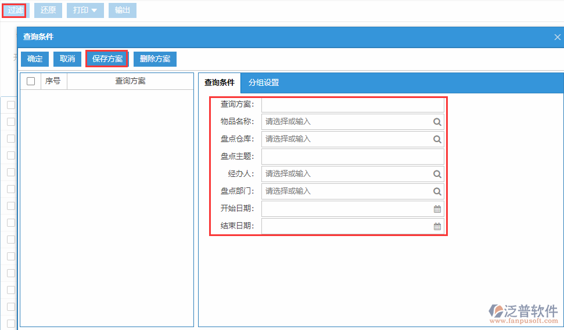This screenshot has width=564, height=330.
Task: Switch to the 分组设置 tab
Action: click(264, 82)
